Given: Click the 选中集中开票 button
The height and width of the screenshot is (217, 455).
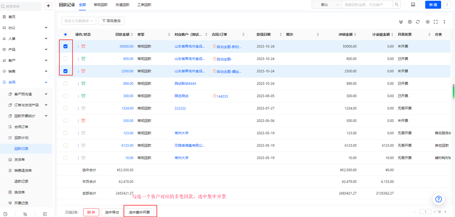Looking at the screenshot, I should pos(139,212).
